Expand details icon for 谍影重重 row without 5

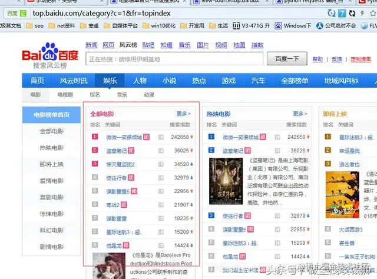161,218
